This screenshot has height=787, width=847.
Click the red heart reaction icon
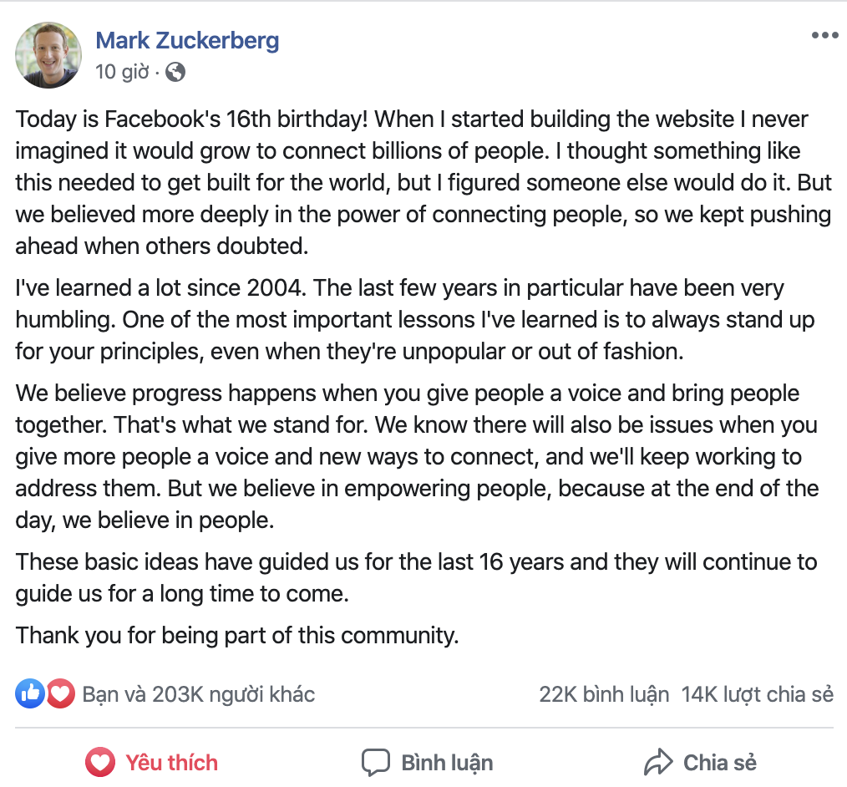tap(60, 693)
